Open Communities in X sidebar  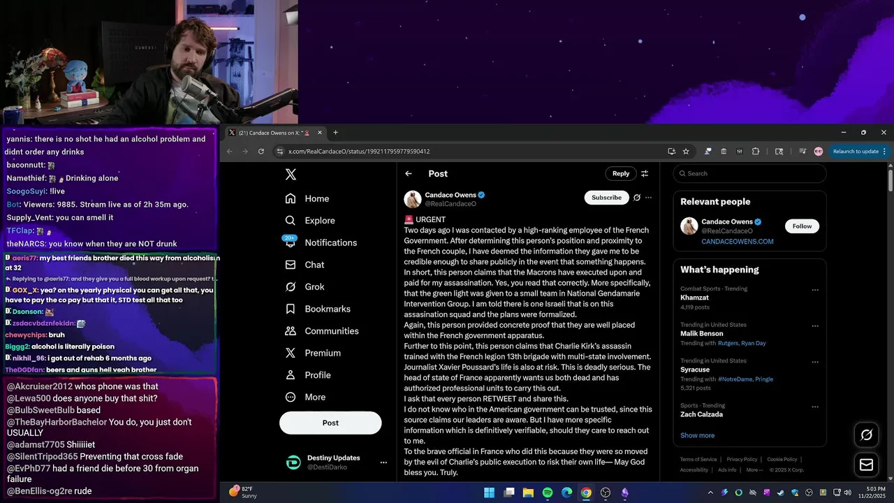pyautogui.click(x=321, y=331)
